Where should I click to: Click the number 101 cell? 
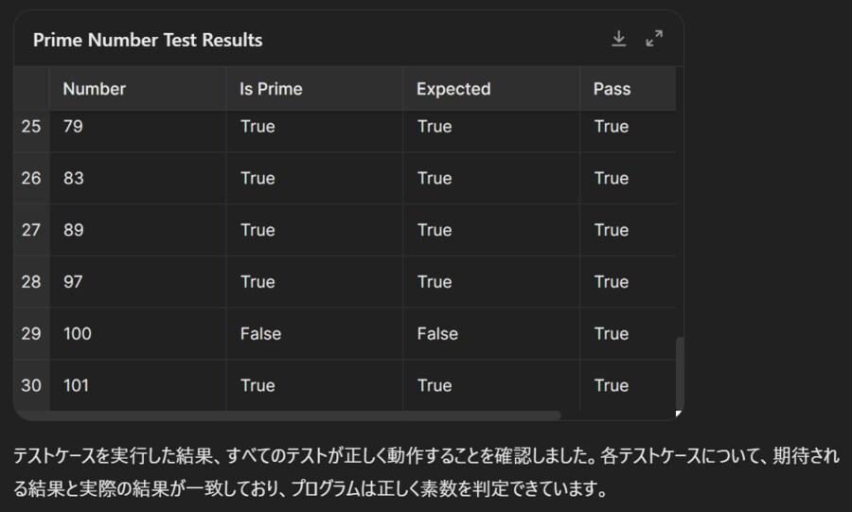pos(77,385)
